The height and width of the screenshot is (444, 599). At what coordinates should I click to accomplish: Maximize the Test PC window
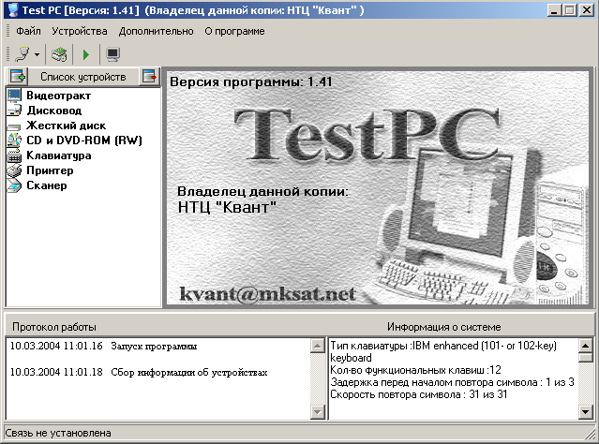[x=570, y=9]
